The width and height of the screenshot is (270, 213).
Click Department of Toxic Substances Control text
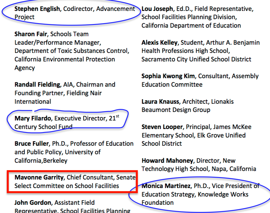(x=72, y=51)
